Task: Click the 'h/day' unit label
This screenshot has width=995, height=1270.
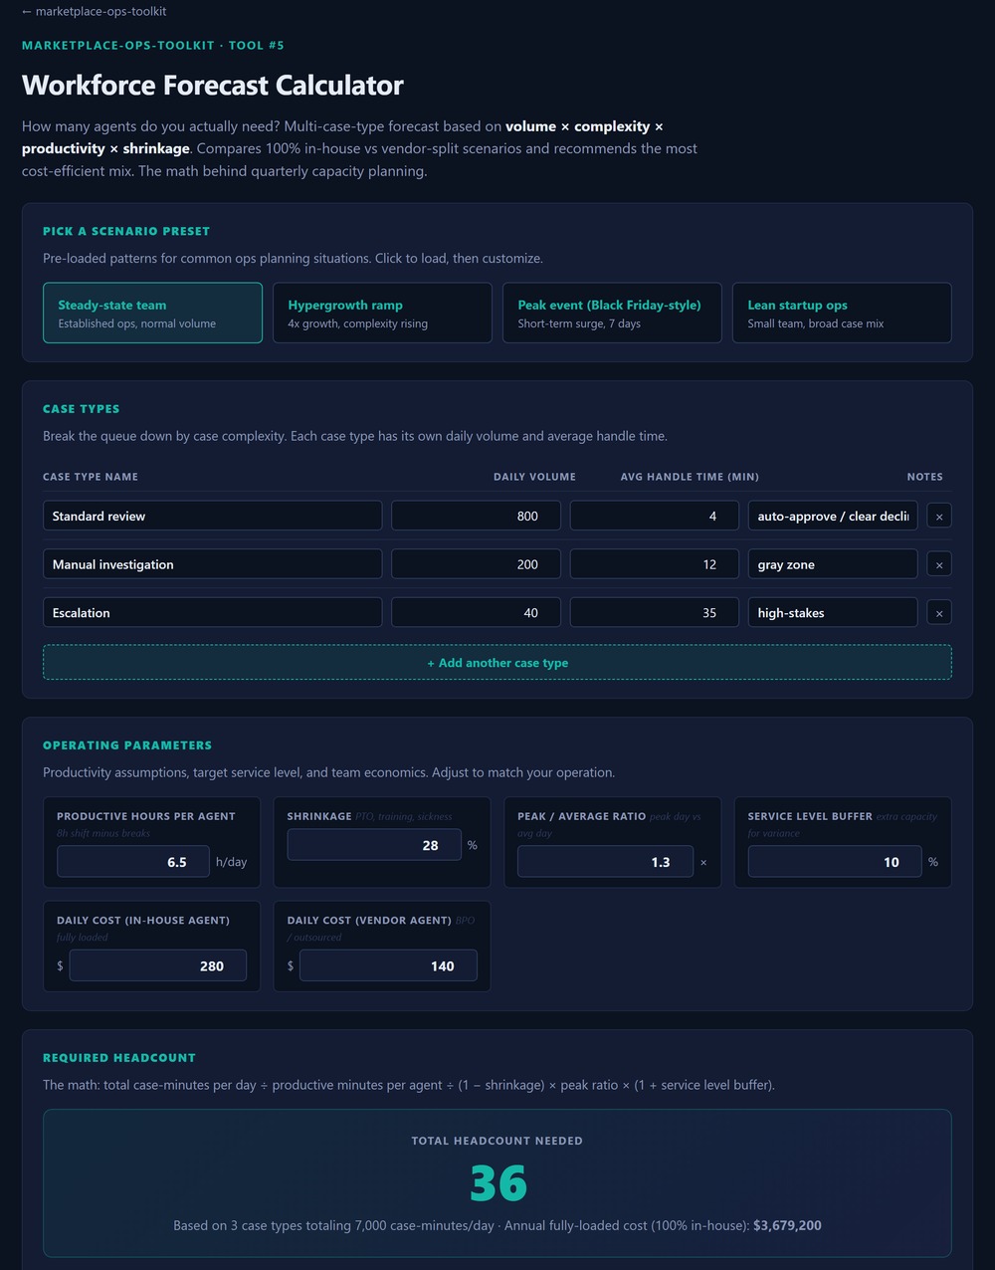Action: (231, 862)
